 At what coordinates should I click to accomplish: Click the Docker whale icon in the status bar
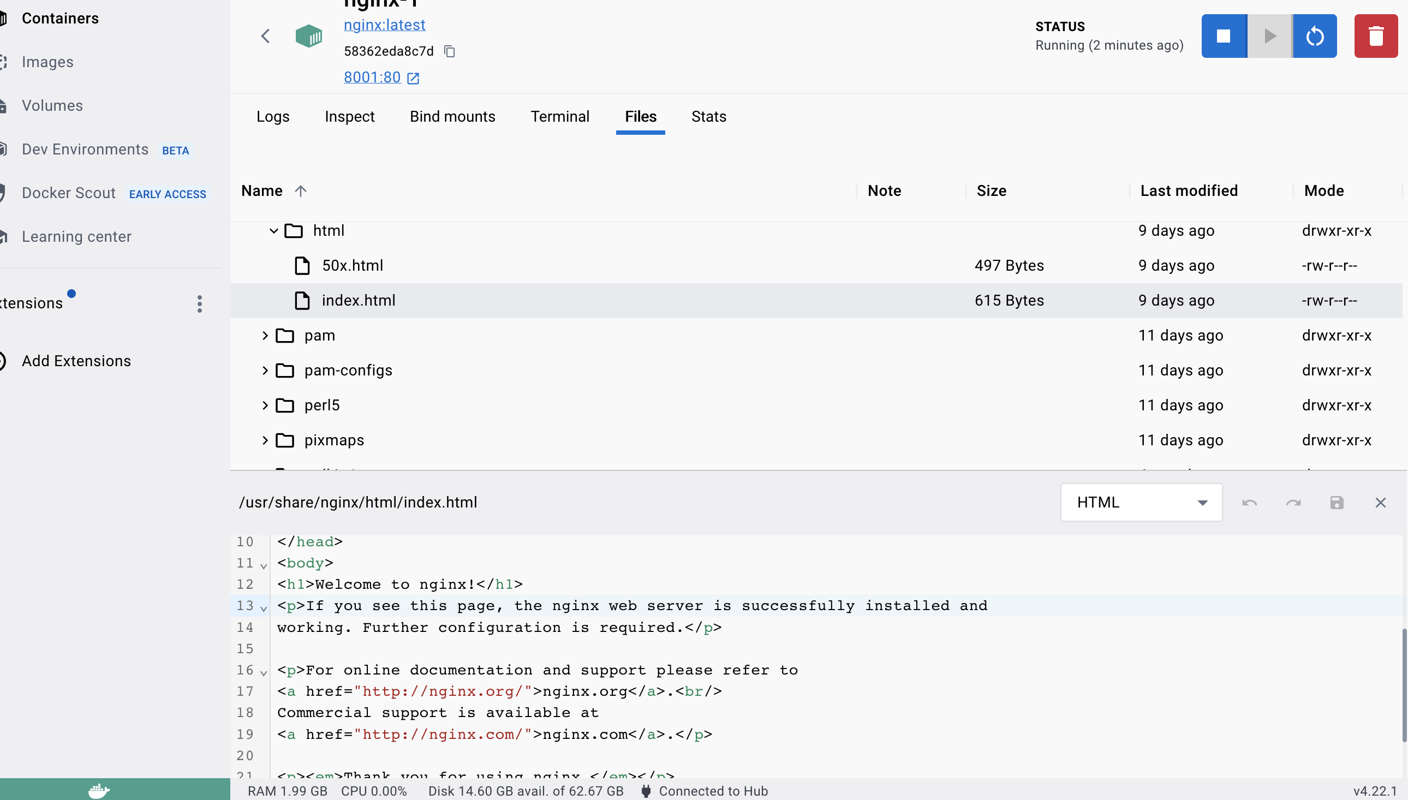[99, 791]
